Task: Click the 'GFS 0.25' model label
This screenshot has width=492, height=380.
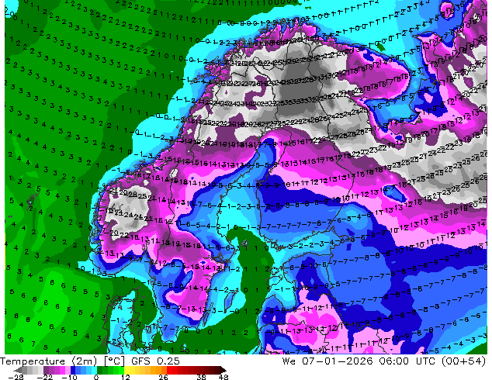Action: 155,361
